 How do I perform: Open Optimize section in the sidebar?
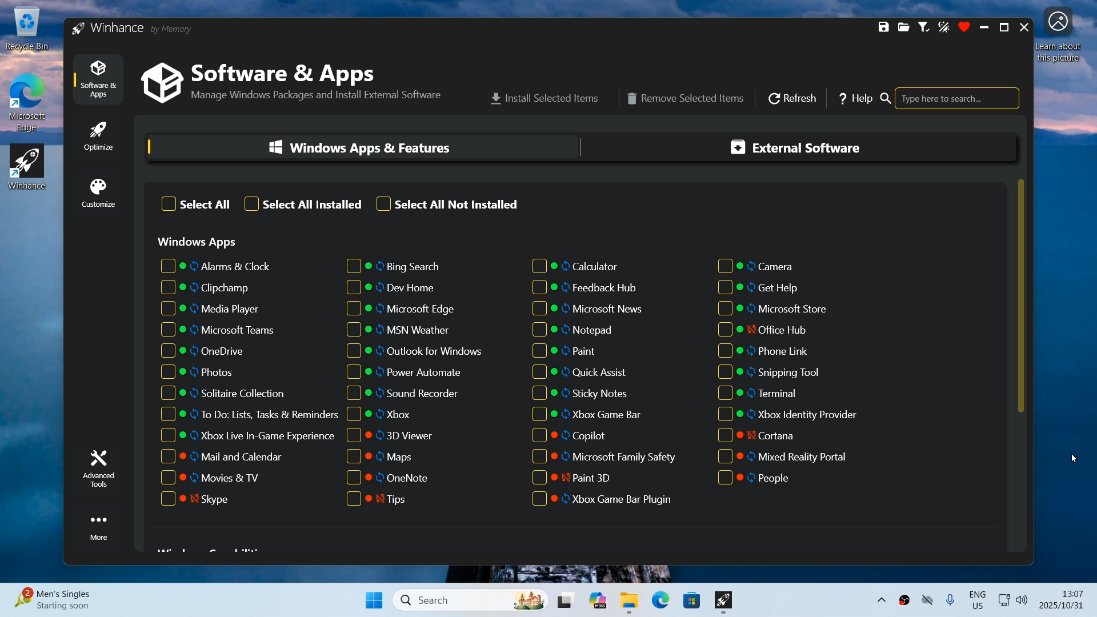point(98,136)
